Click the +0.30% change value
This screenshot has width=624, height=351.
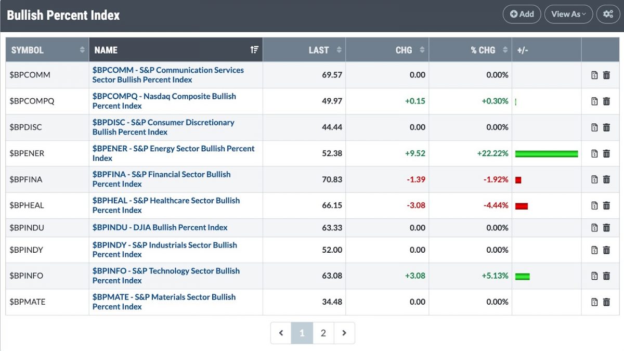(x=495, y=101)
